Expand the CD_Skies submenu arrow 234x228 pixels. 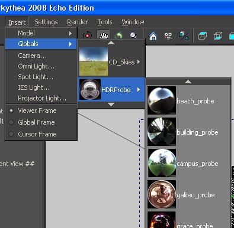tap(139, 62)
